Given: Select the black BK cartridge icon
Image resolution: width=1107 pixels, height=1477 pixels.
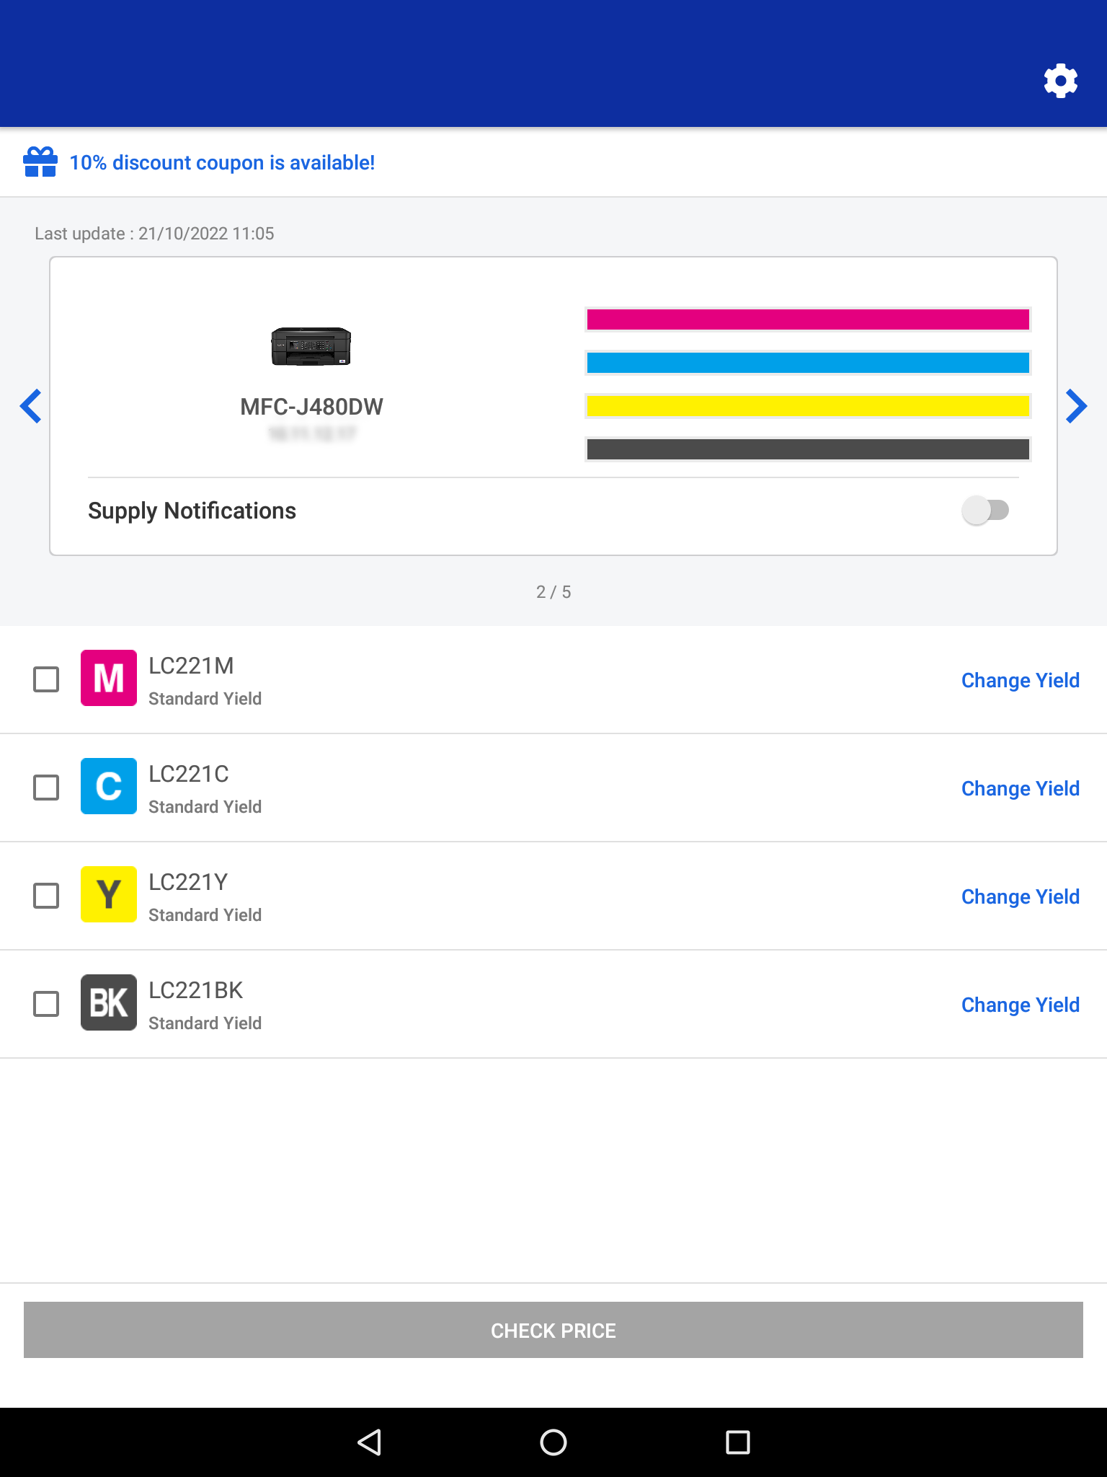Looking at the screenshot, I should point(109,1002).
